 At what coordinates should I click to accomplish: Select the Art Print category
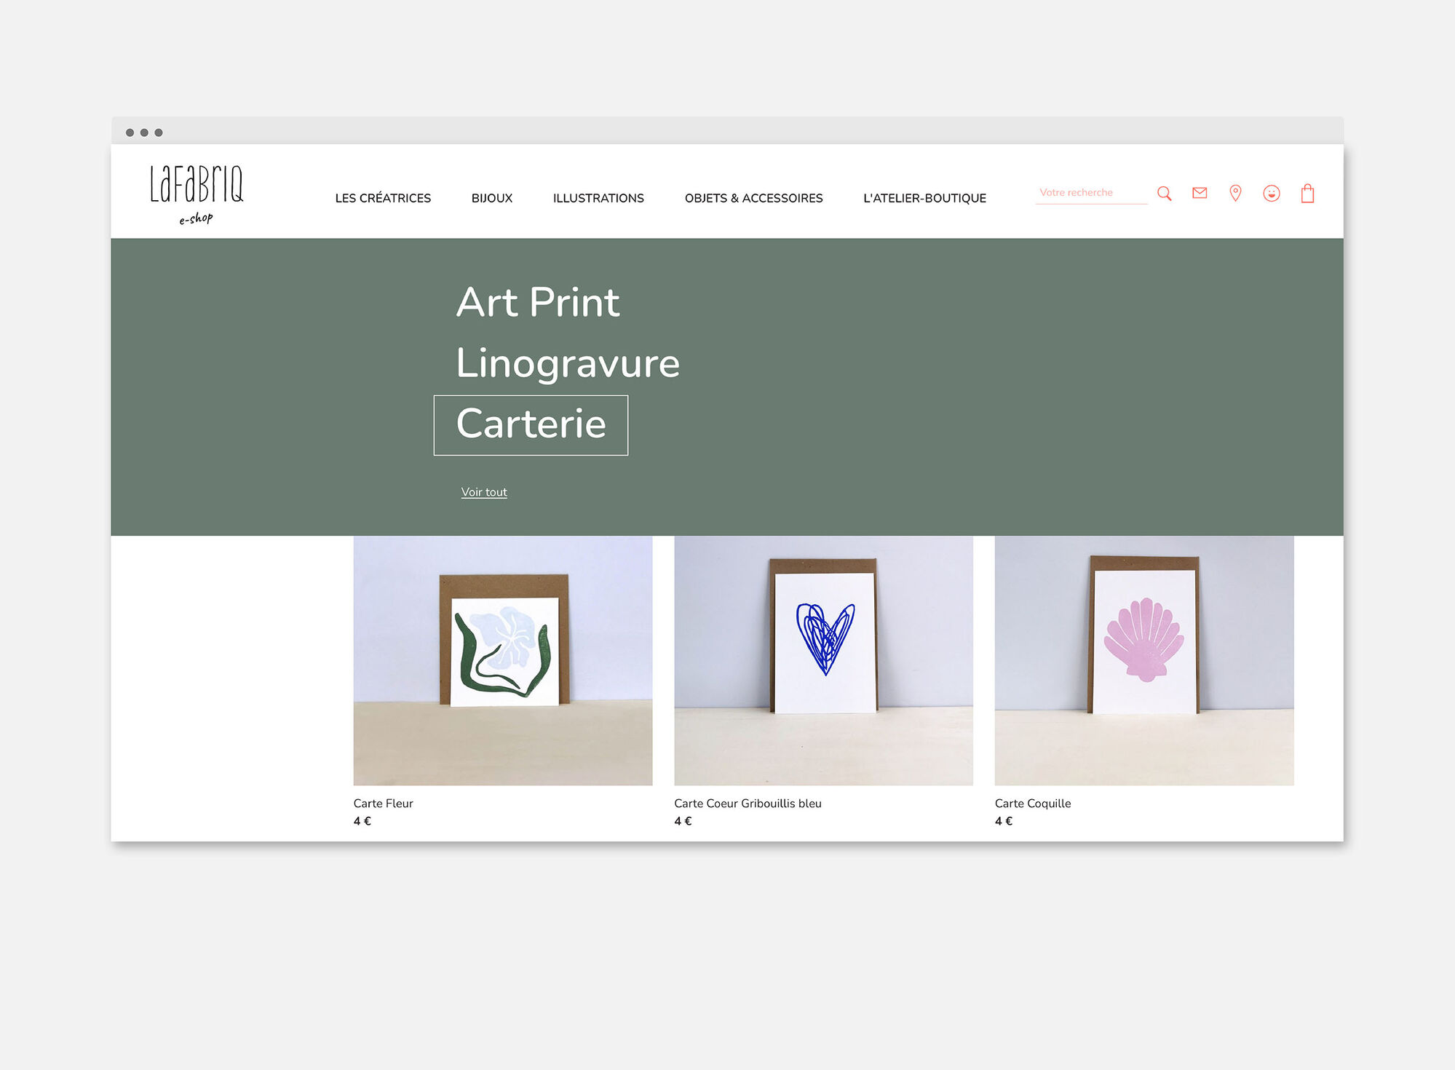point(536,301)
